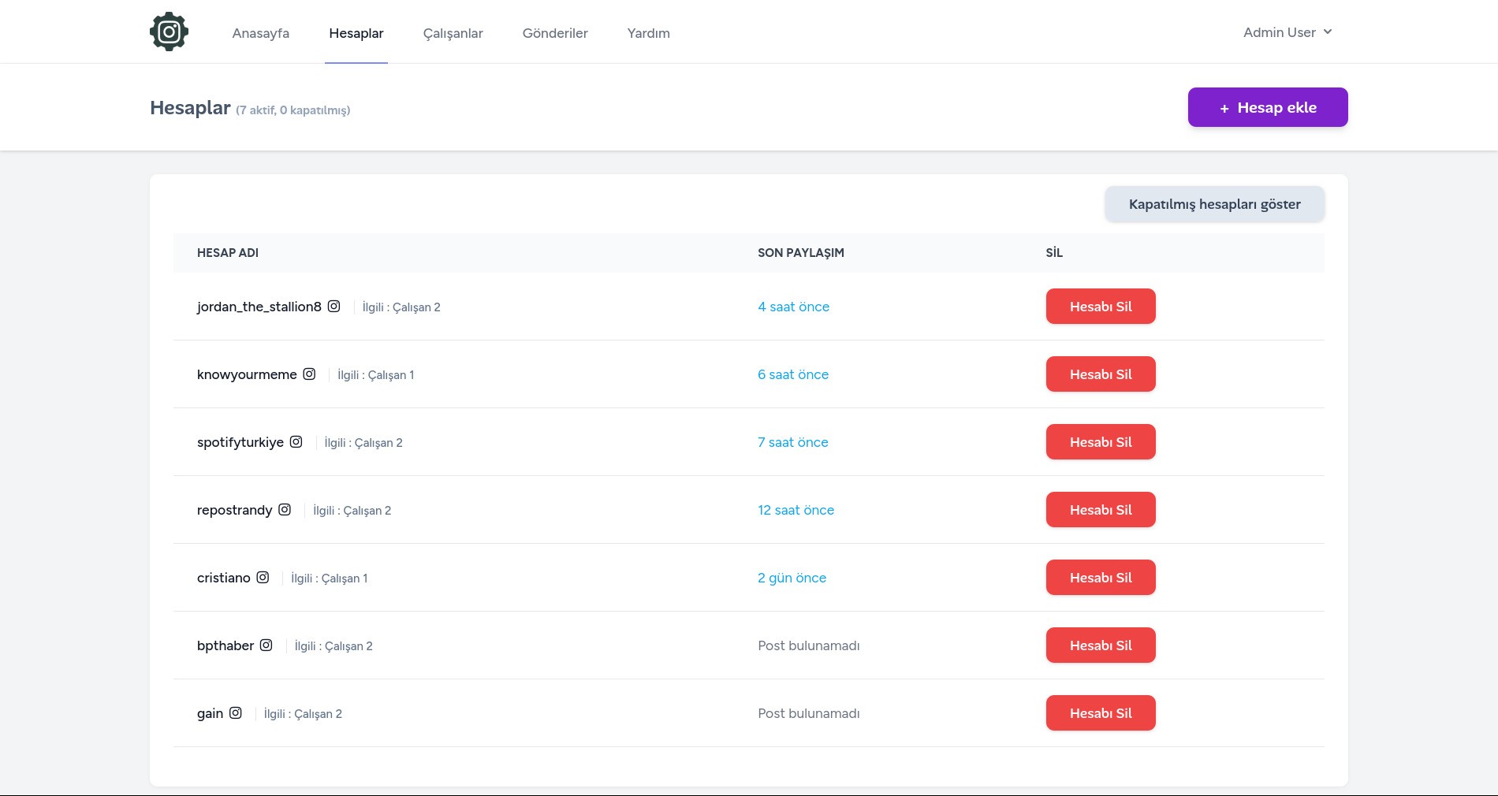The width and height of the screenshot is (1498, 796).
Task: Click Instagram icon next to jordan_the_stallion8
Action: click(x=334, y=306)
